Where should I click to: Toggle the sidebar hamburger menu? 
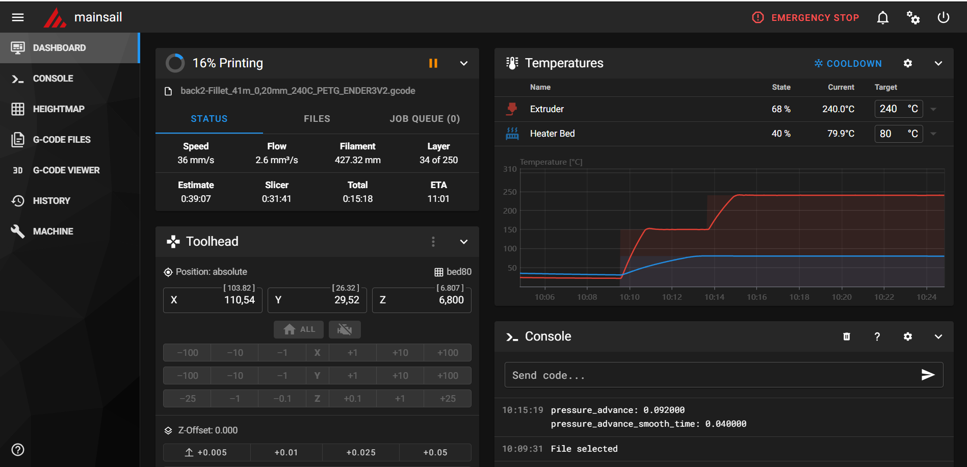click(18, 18)
